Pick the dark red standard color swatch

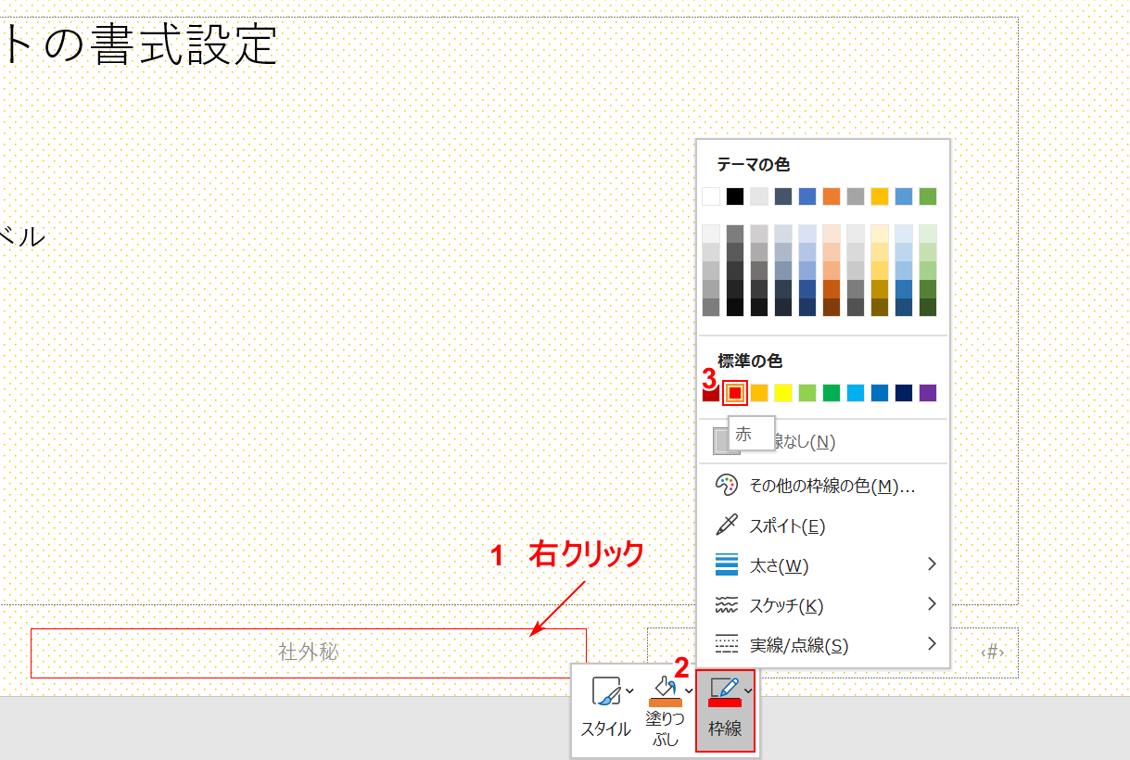(711, 393)
